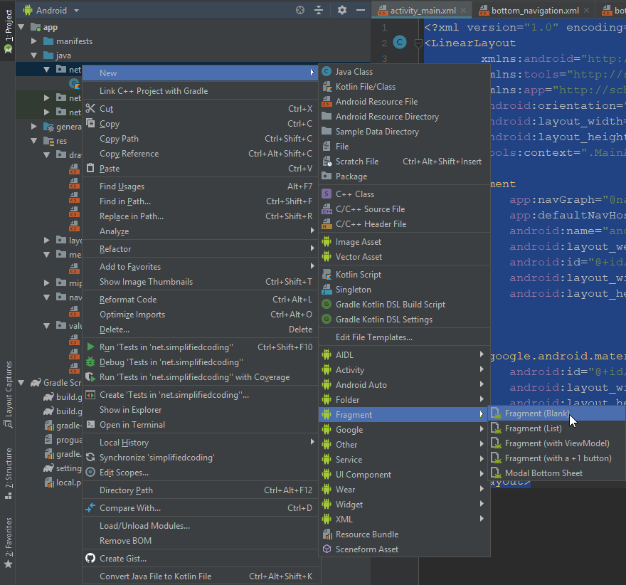Choose Fragment (Blank)
The image size is (626, 585).
point(557,413)
